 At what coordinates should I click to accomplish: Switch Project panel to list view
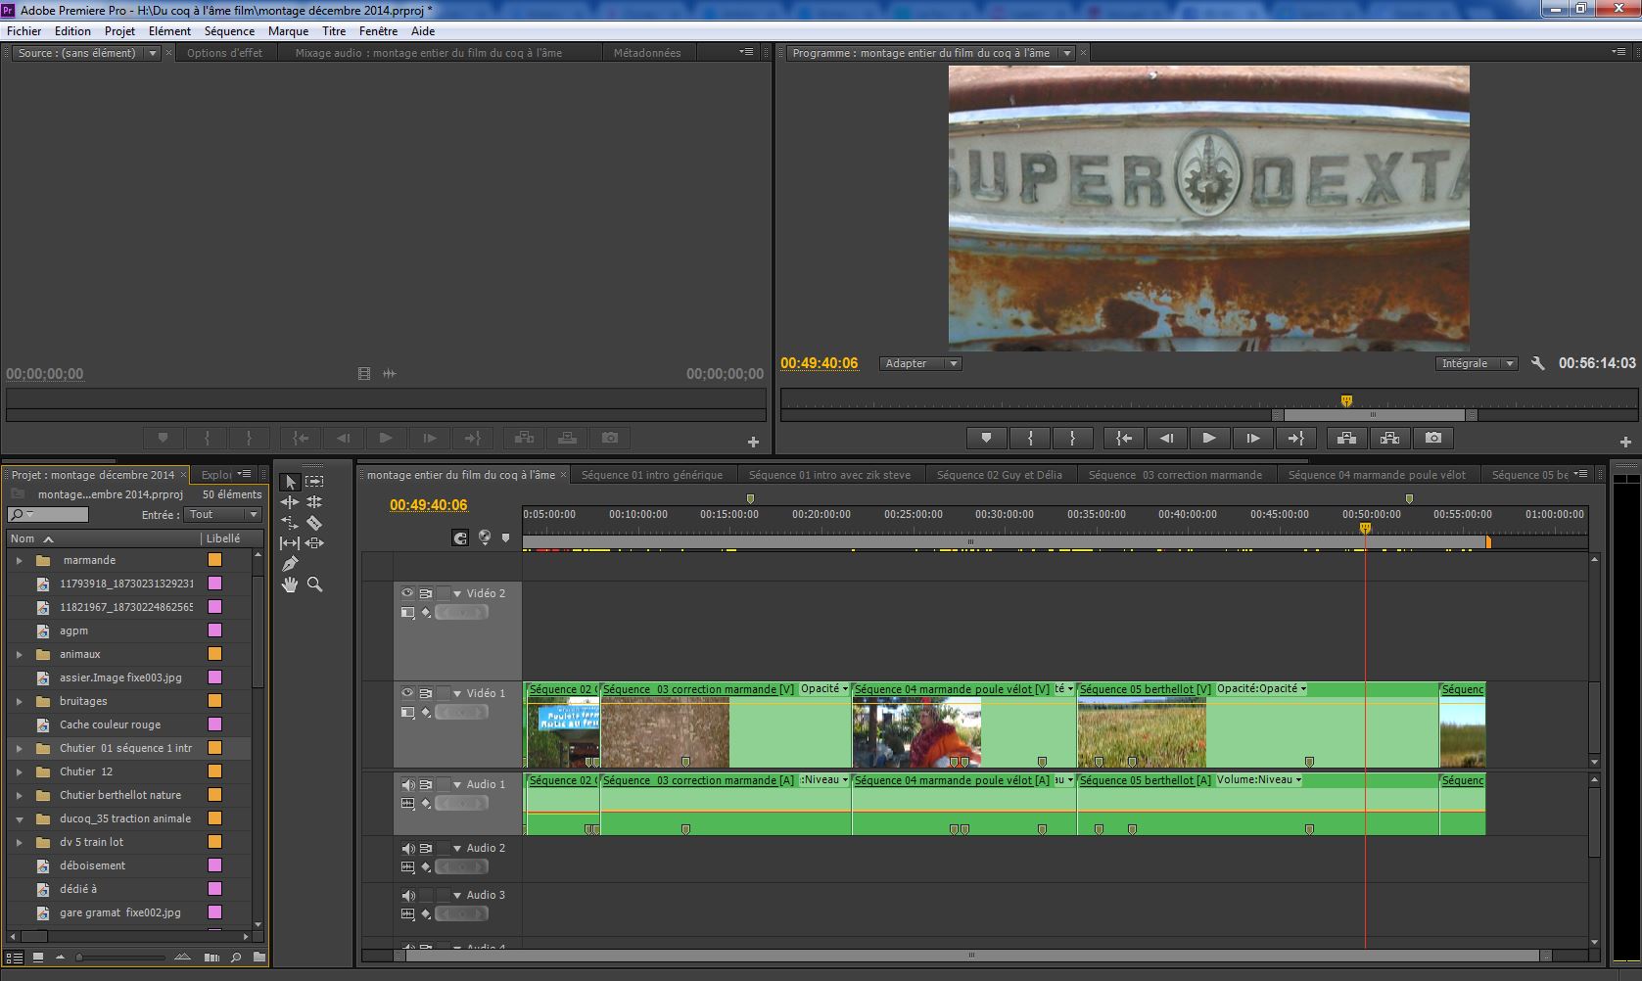pos(14,958)
